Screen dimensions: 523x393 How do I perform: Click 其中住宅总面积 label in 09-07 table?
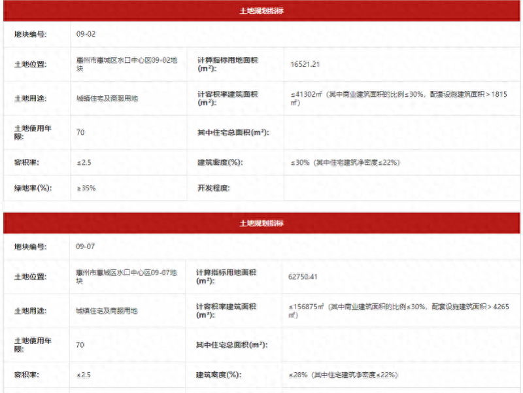pyautogui.click(x=232, y=345)
